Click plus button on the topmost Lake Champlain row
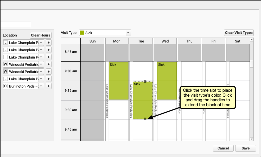Screen dimensions: 261x157 tap(49, 43)
